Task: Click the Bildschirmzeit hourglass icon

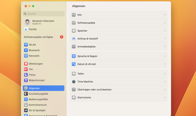Action: [26, 80]
